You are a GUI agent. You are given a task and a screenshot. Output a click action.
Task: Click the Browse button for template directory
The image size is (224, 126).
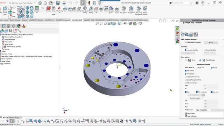pos(211,43)
